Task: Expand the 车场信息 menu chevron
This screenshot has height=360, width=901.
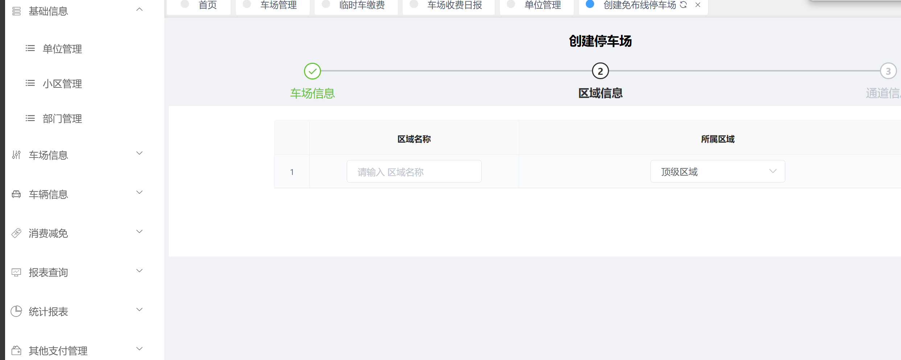Action: coord(139,153)
